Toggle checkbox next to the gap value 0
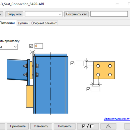This screenshot has width=130, height=130. click(31, 46)
